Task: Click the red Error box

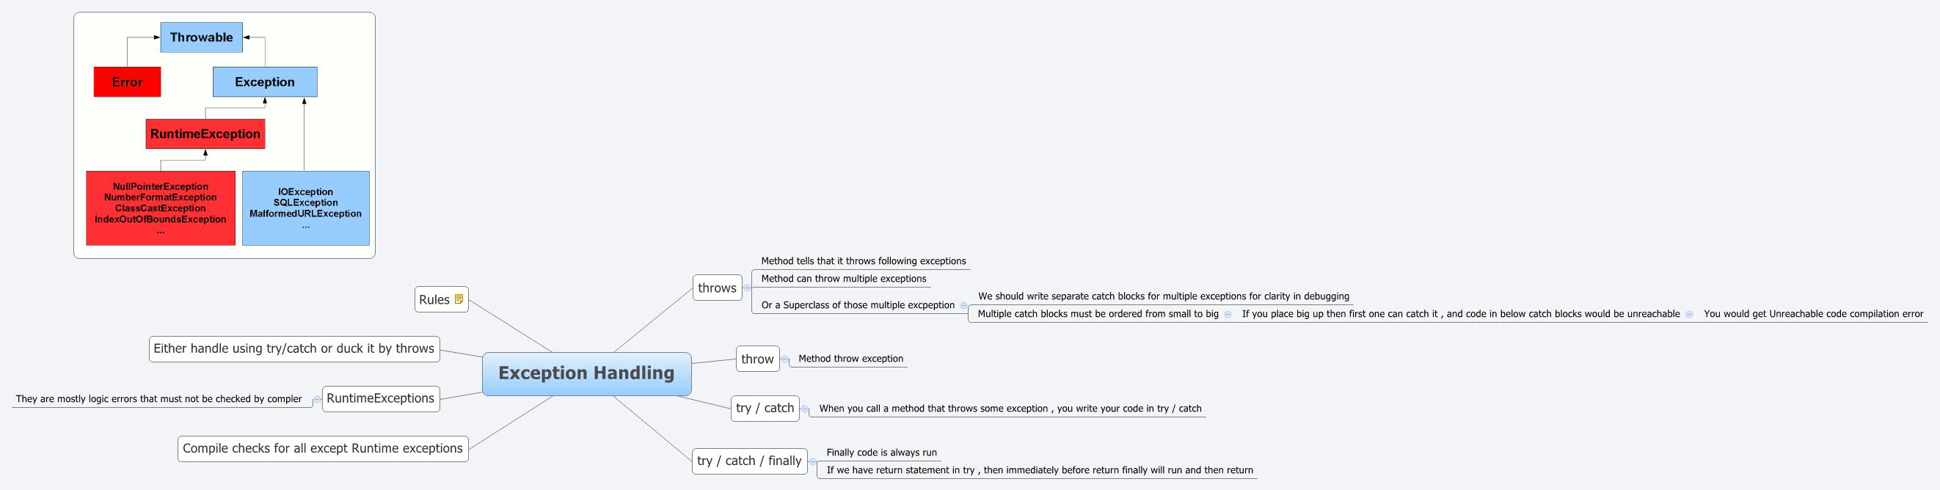Action: pos(126,82)
